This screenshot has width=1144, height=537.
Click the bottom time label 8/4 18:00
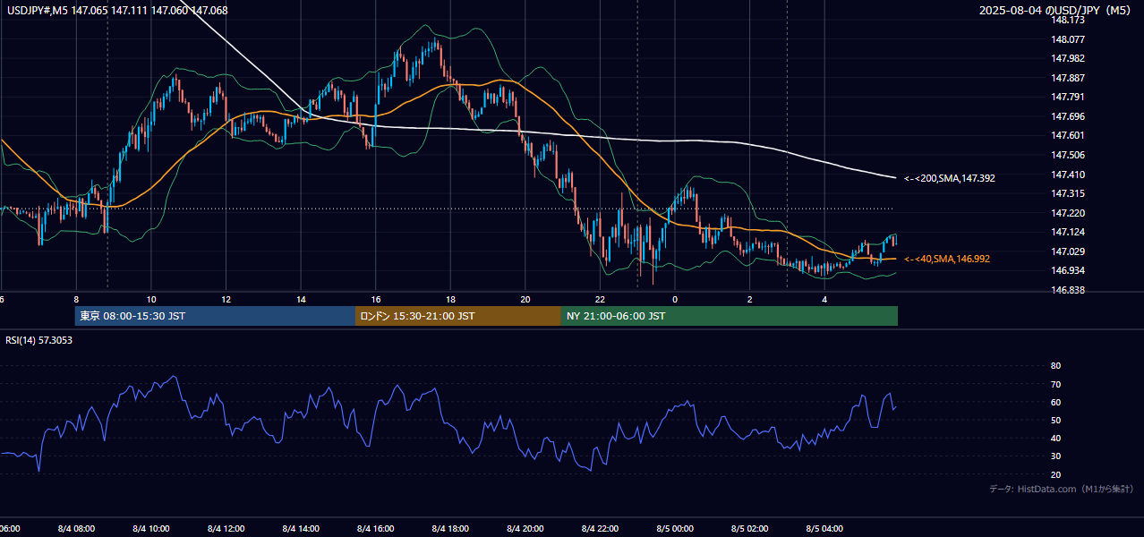point(450,529)
